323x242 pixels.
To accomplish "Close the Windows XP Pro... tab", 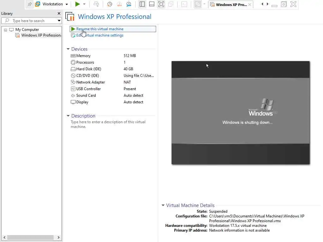I will point(250,4).
